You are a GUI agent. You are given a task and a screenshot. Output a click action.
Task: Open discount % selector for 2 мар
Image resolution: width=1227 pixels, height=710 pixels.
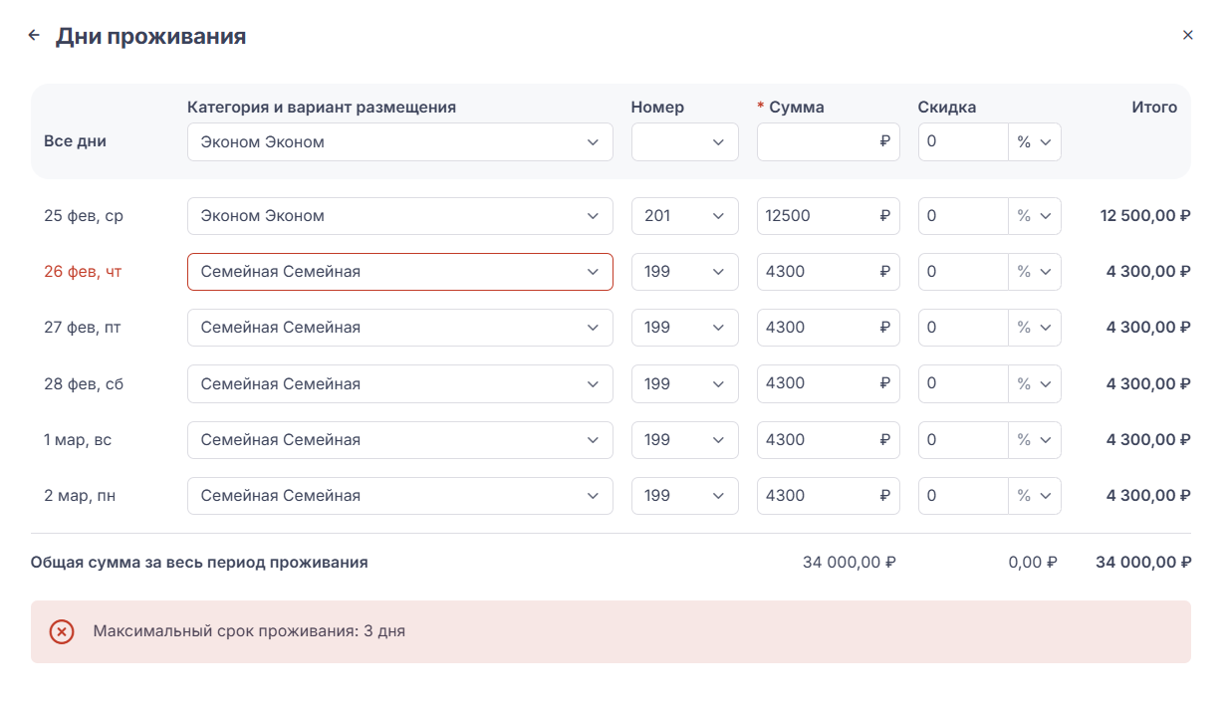(x=1034, y=496)
